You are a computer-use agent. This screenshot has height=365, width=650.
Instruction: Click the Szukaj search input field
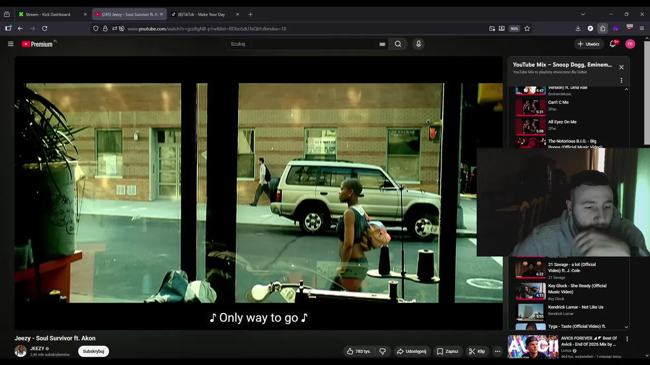(302, 44)
